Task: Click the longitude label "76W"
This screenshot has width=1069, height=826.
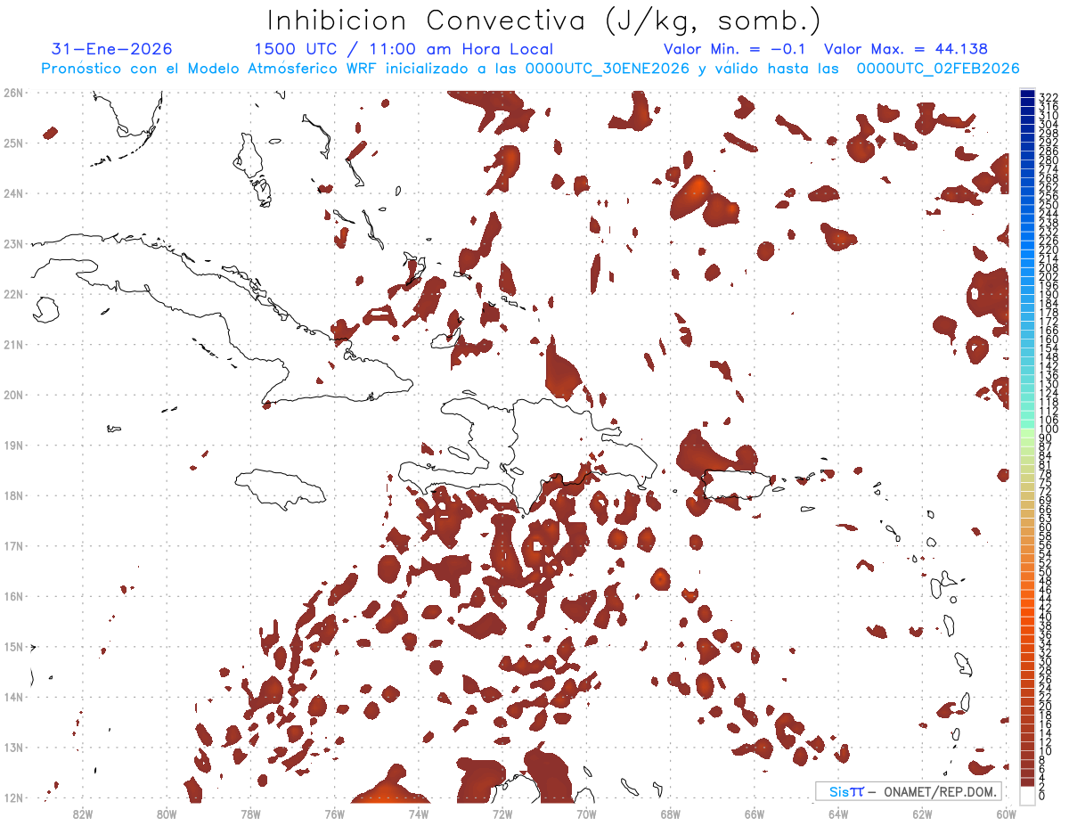Action: click(x=334, y=813)
